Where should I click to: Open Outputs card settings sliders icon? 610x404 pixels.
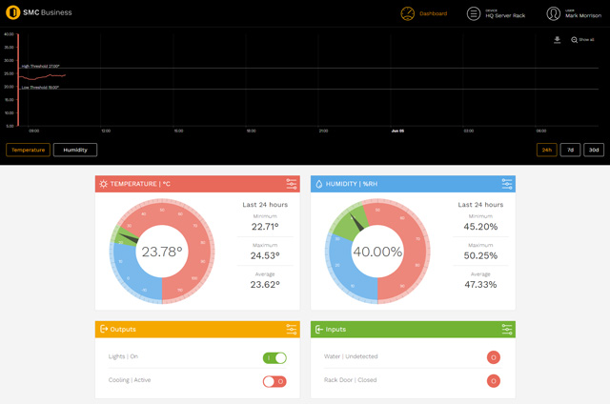tap(292, 330)
